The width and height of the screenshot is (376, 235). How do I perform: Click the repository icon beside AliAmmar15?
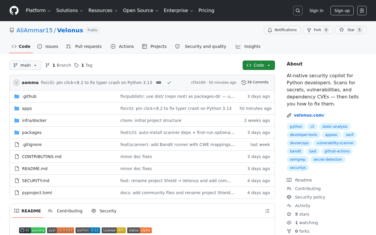point(12,30)
